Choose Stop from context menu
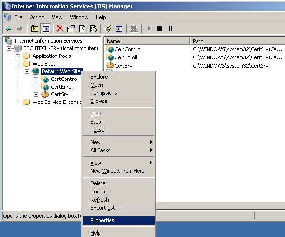This screenshot has width=285, height=237. point(119,122)
